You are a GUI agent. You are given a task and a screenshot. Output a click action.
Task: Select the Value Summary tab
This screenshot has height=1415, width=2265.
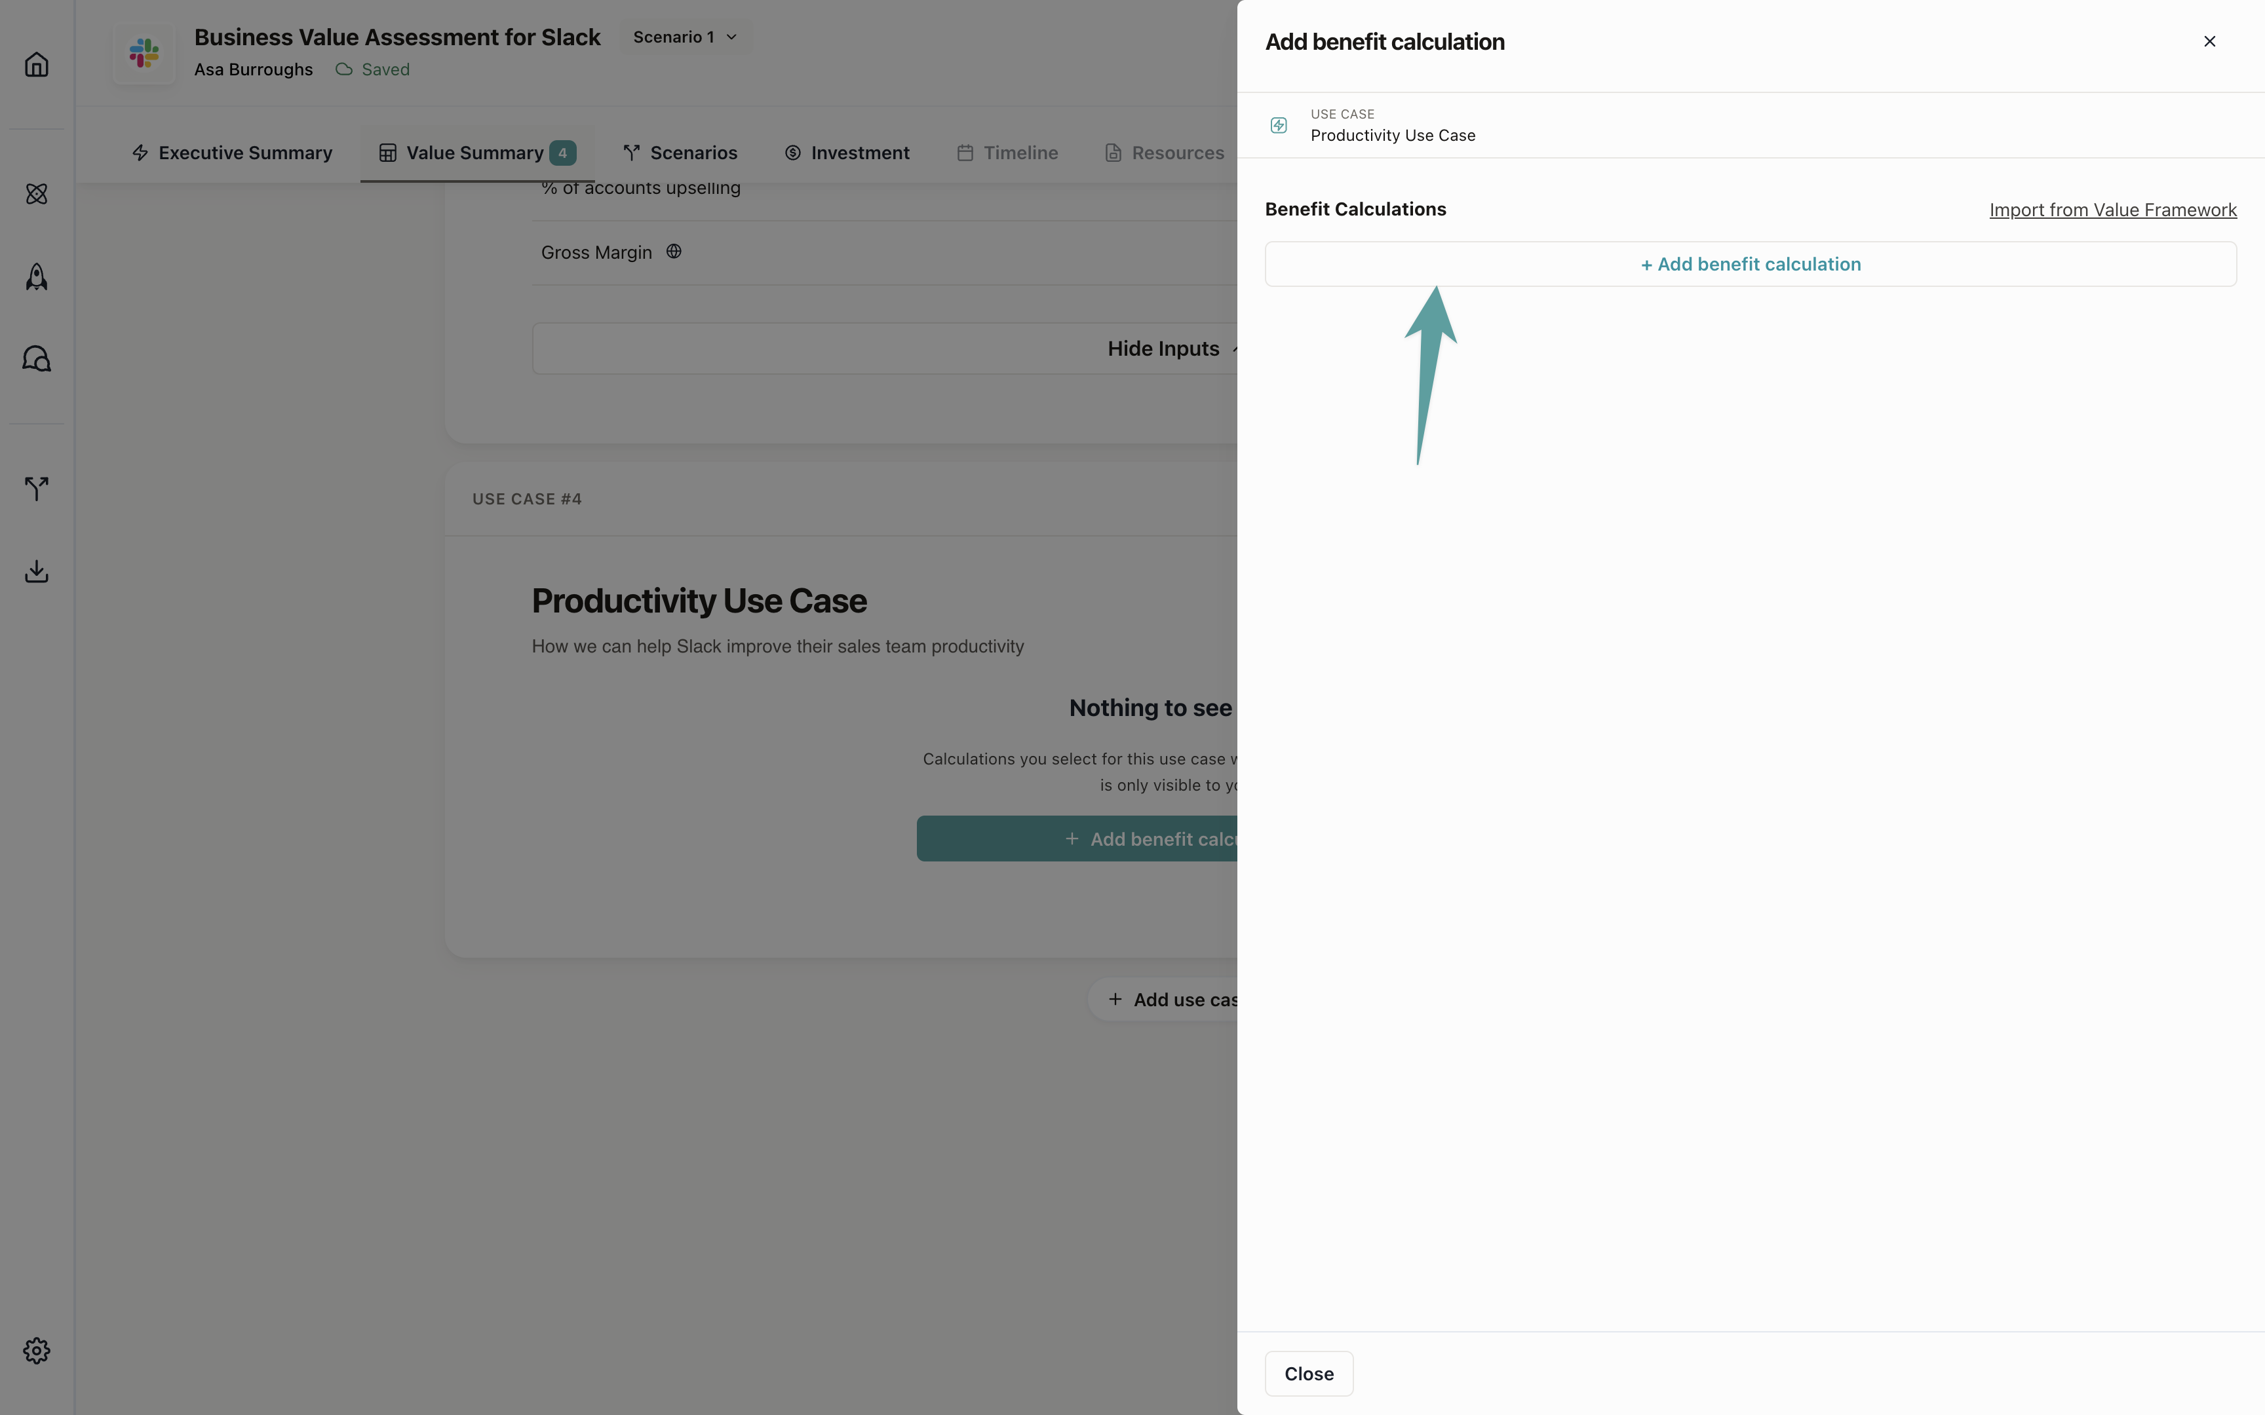point(477,153)
